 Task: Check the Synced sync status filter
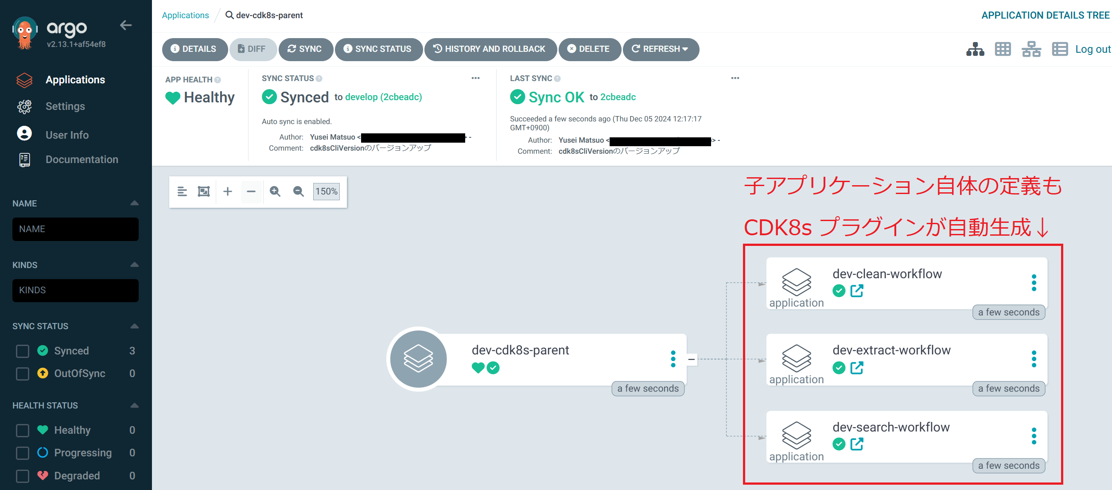[x=22, y=350]
